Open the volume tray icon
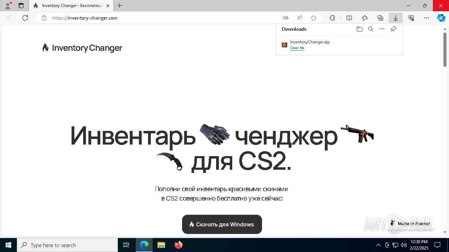The width and height of the screenshot is (449, 252). tap(404, 245)
